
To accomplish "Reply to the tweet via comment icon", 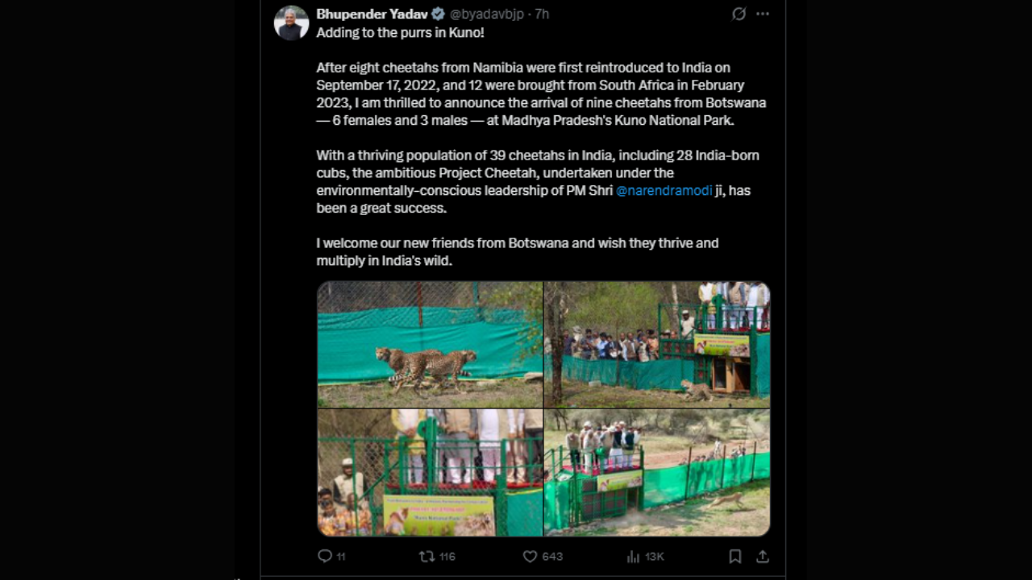I will [x=325, y=556].
